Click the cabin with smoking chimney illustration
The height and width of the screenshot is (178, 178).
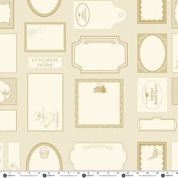point(100,88)
